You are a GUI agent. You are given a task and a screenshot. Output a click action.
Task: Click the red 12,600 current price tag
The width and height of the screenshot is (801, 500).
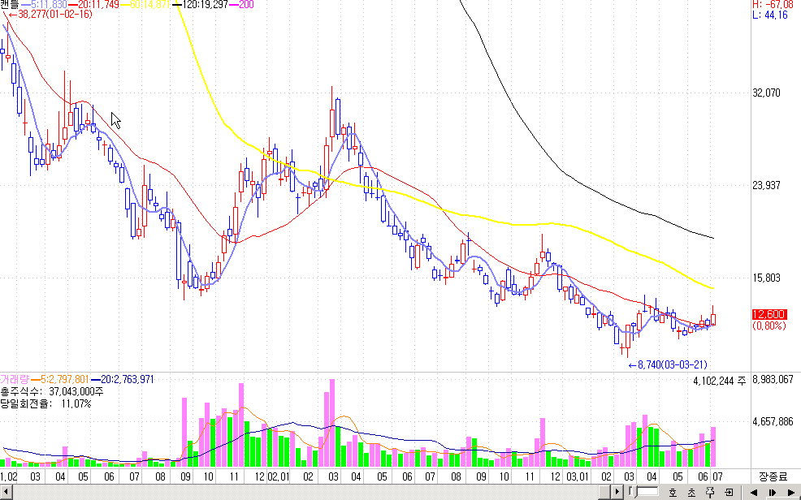[769, 315]
